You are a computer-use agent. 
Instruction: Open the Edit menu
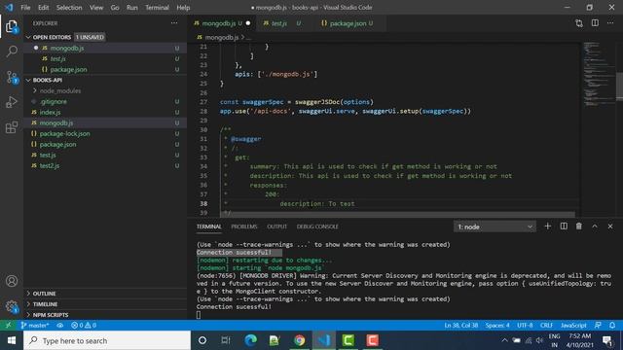(43, 8)
